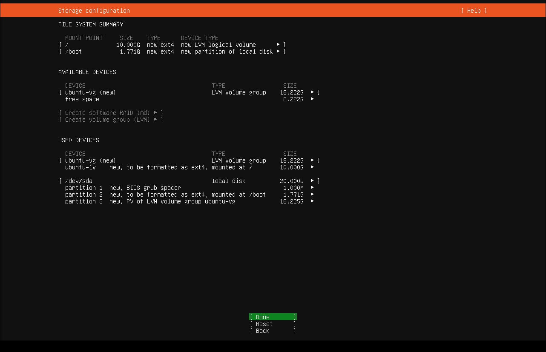Go Back to previous screen

coord(273,331)
